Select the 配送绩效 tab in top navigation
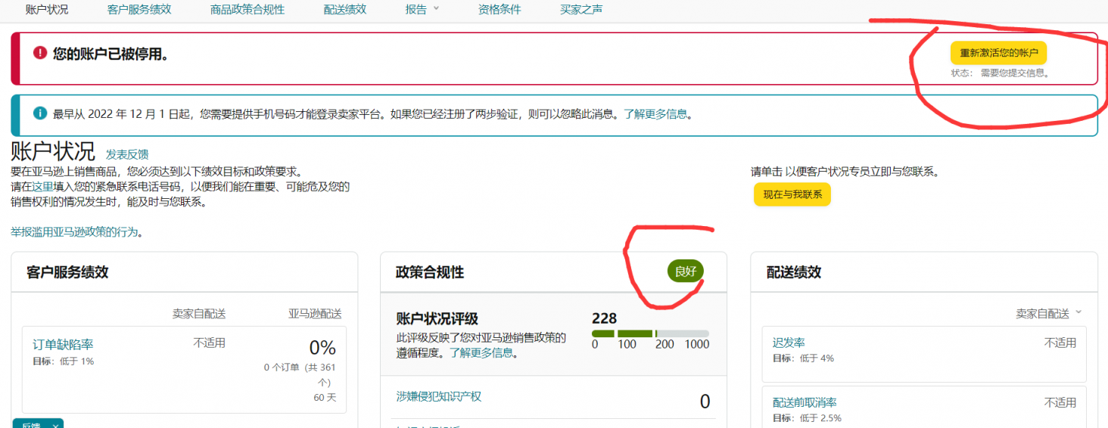Image resolution: width=1108 pixels, height=428 pixels. click(x=344, y=10)
